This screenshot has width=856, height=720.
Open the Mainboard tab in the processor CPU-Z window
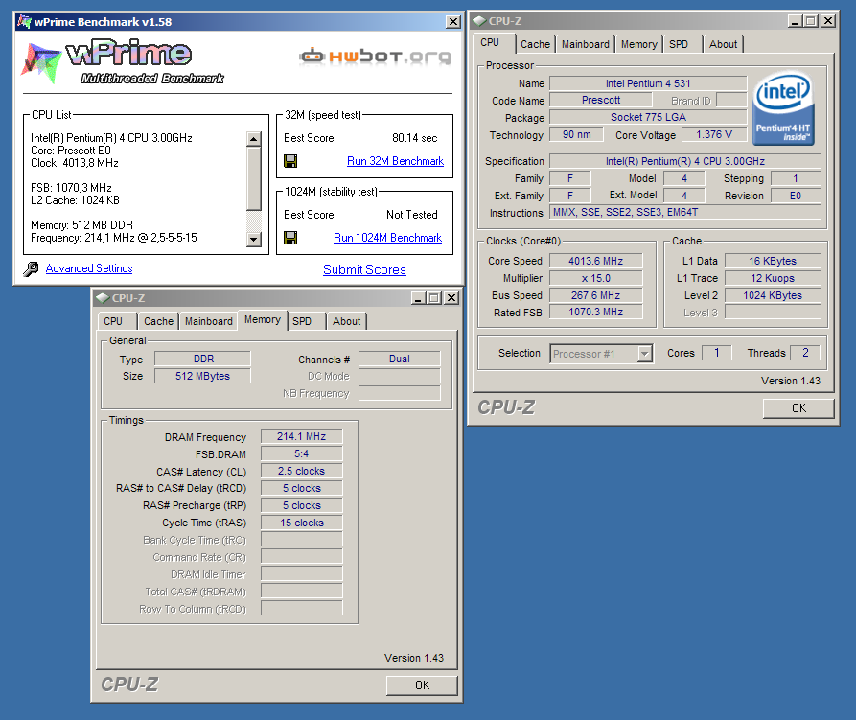[x=586, y=44]
